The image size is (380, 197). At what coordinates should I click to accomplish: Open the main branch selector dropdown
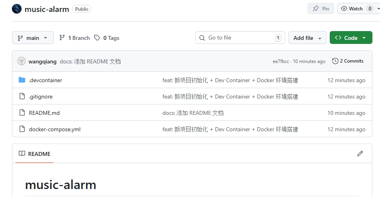point(33,37)
